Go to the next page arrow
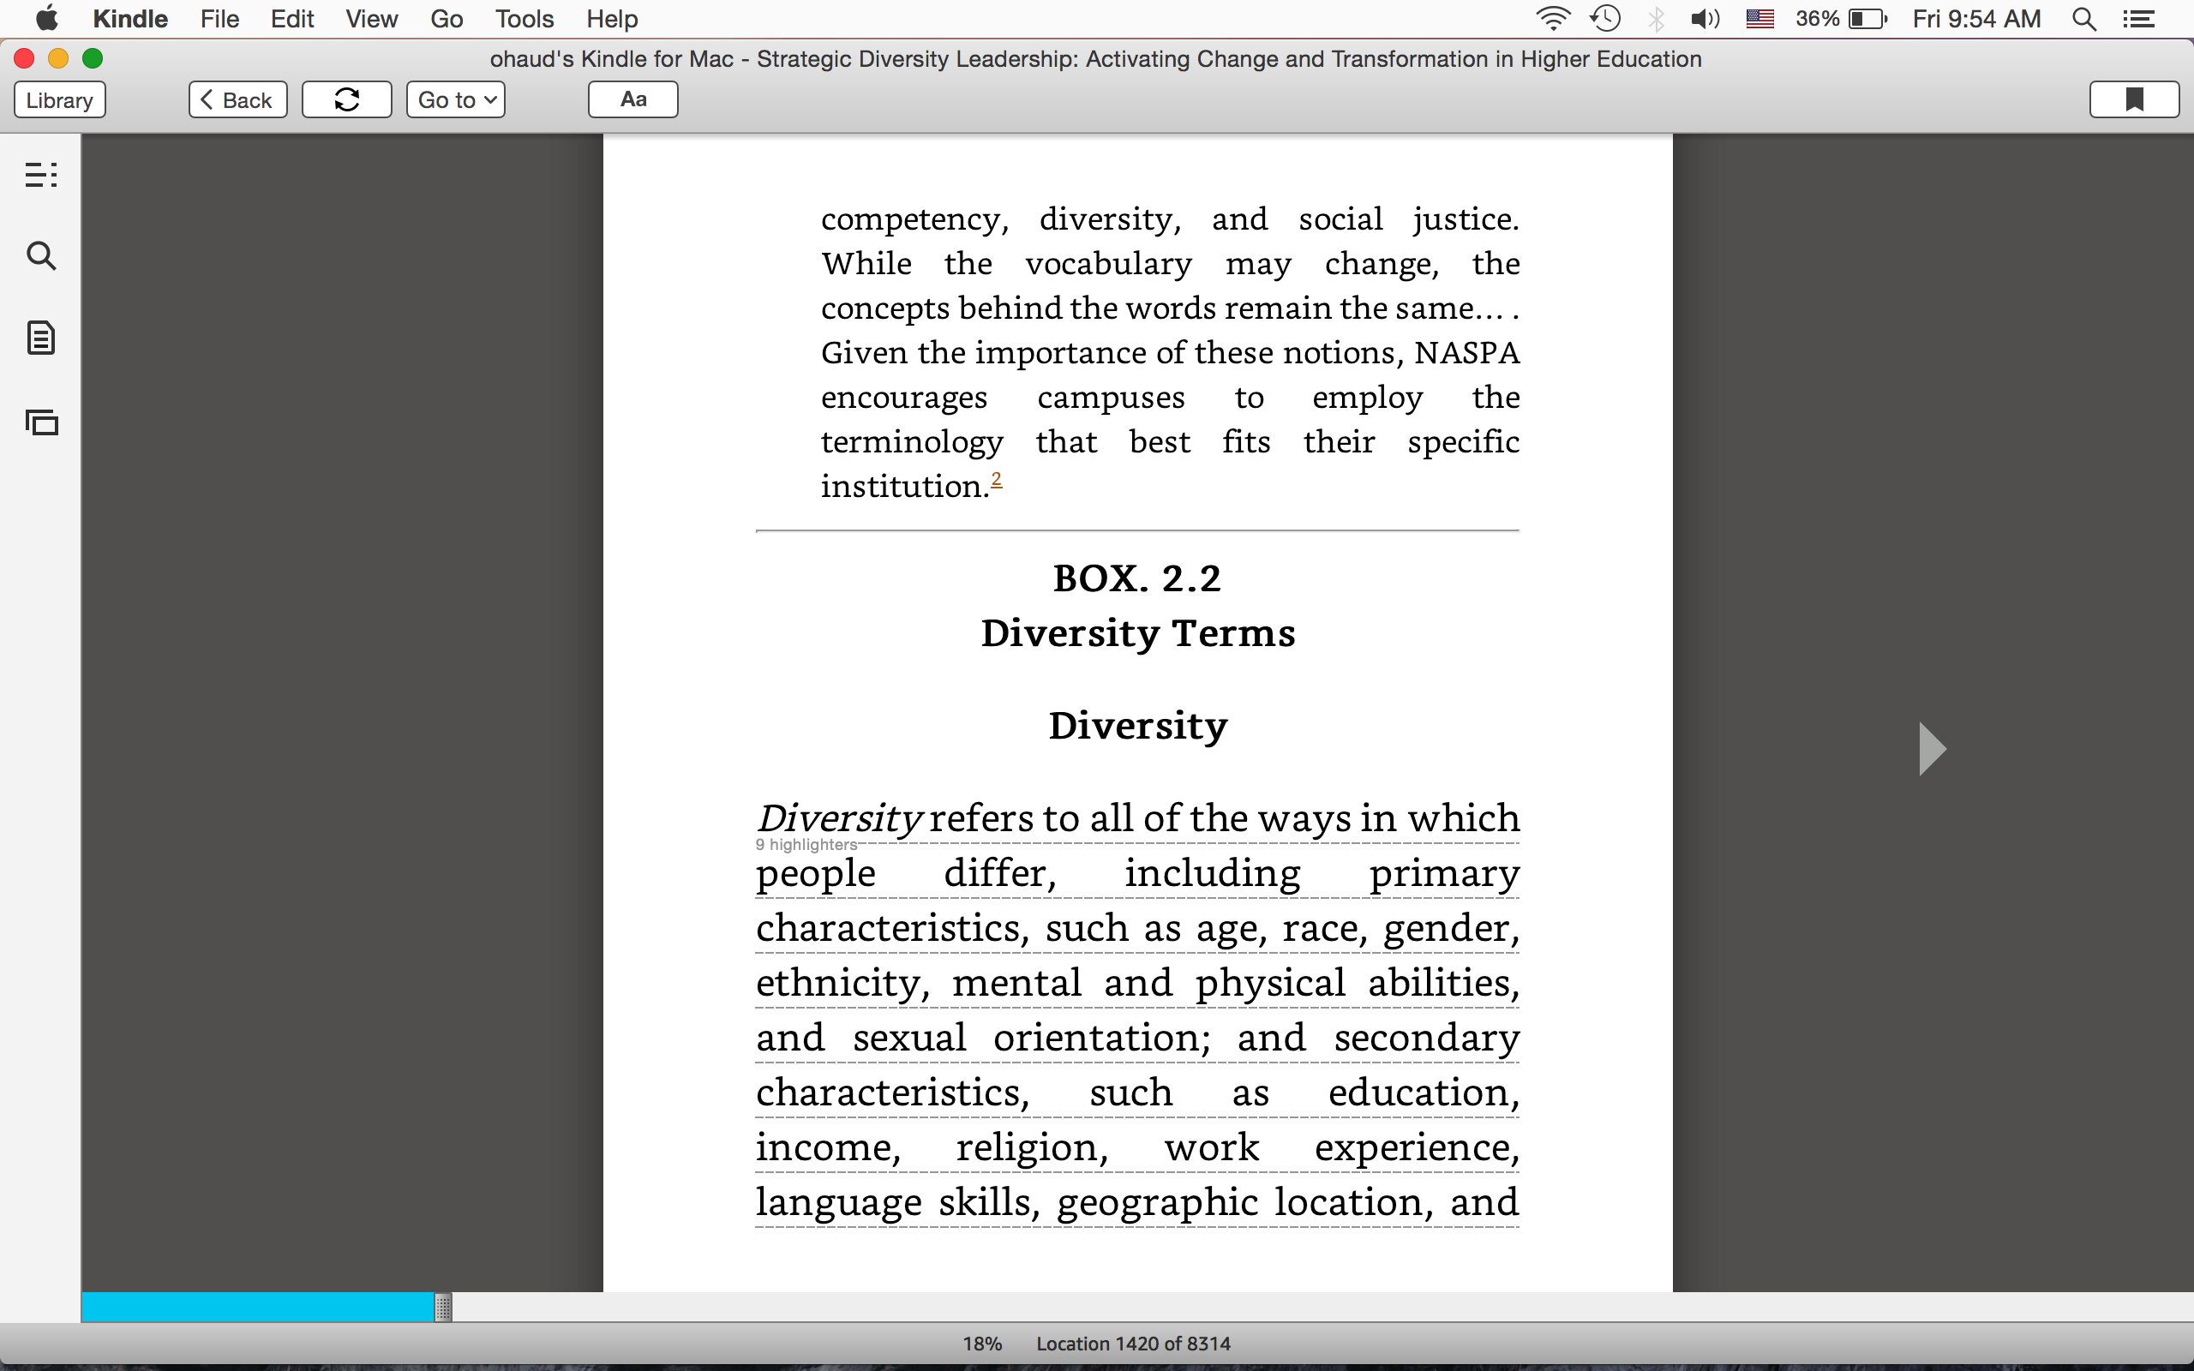2194x1371 pixels. (x=1932, y=749)
